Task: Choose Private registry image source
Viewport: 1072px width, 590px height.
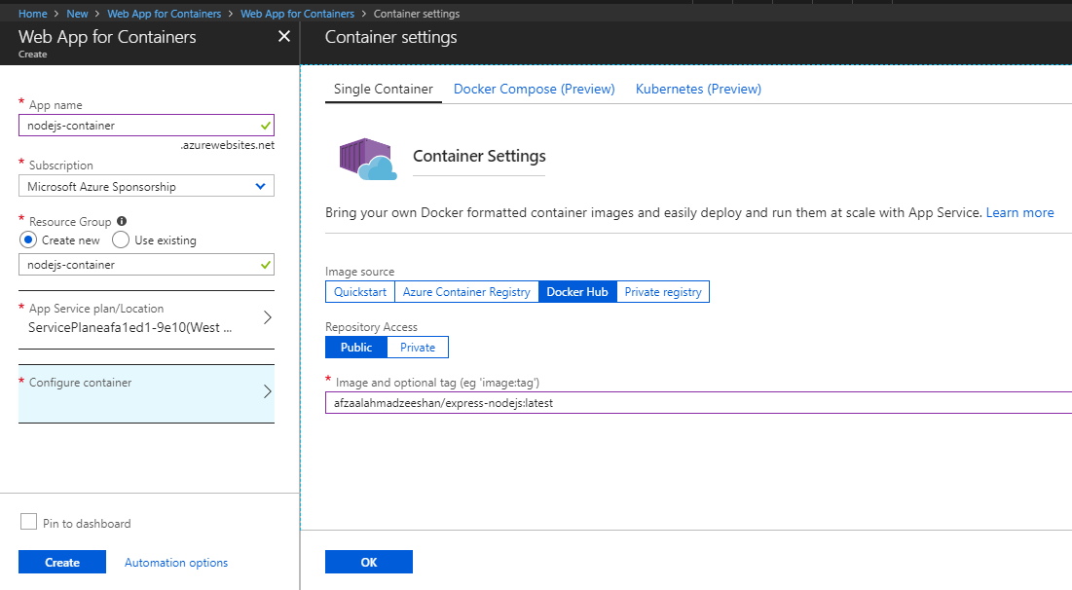Action: coord(662,292)
